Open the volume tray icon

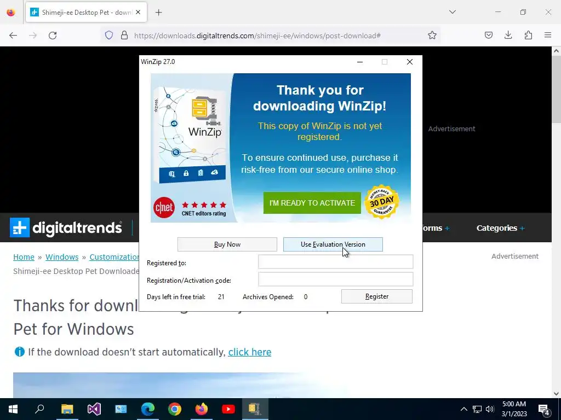click(x=490, y=409)
